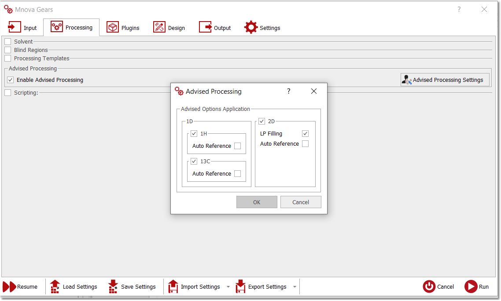
Task: Open the Settings tab
Action: 262,27
